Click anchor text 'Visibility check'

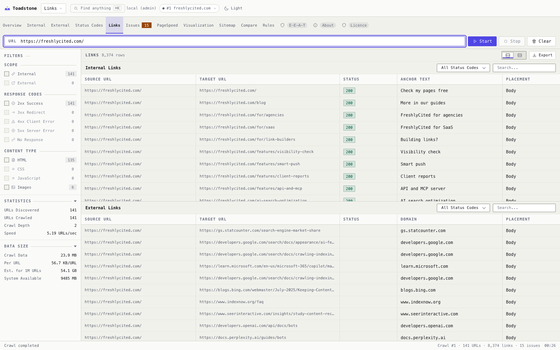(420, 152)
